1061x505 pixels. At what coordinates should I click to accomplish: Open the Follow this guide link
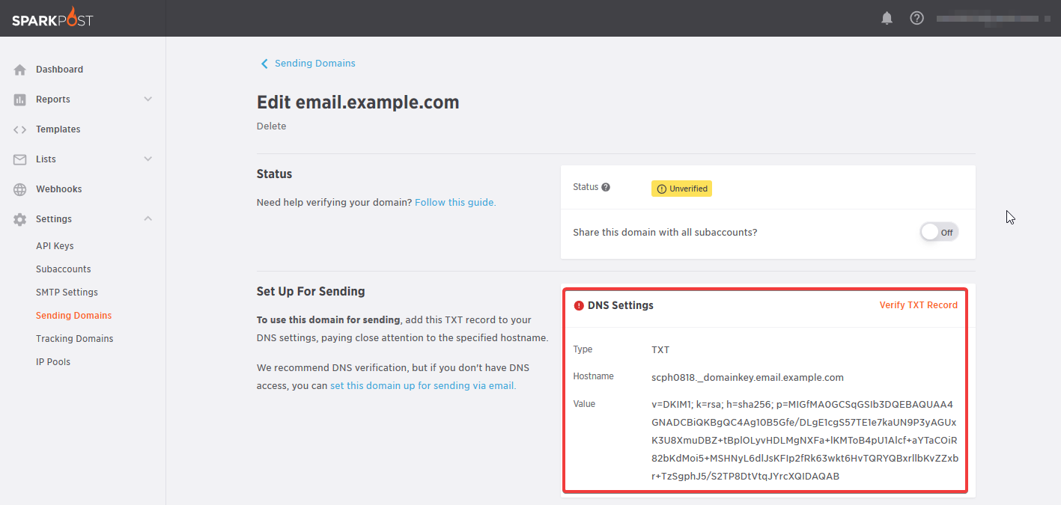[455, 203]
